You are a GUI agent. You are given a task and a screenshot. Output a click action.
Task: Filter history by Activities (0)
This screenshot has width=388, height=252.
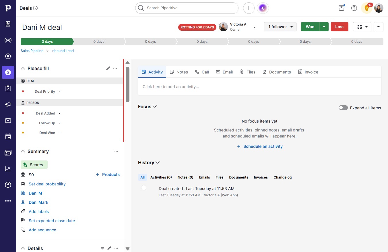[161, 177]
